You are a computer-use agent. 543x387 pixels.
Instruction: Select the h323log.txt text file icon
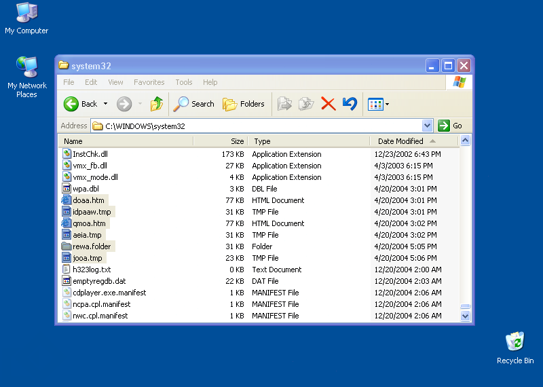click(x=67, y=269)
